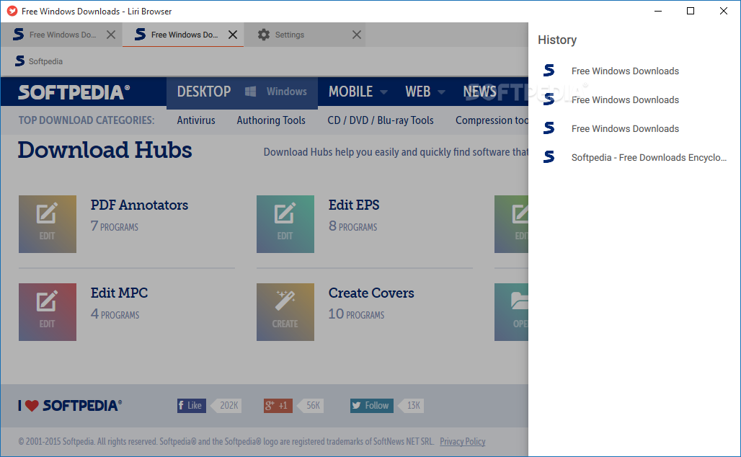Expand the WEB dropdown arrow
The height and width of the screenshot is (457, 741).
click(441, 92)
